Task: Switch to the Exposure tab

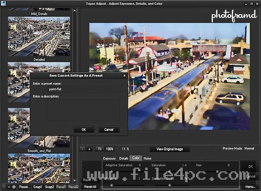Action: coord(109,158)
